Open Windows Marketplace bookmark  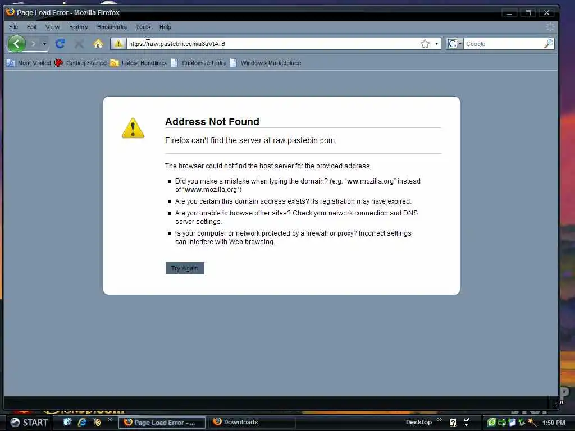[x=266, y=63]
